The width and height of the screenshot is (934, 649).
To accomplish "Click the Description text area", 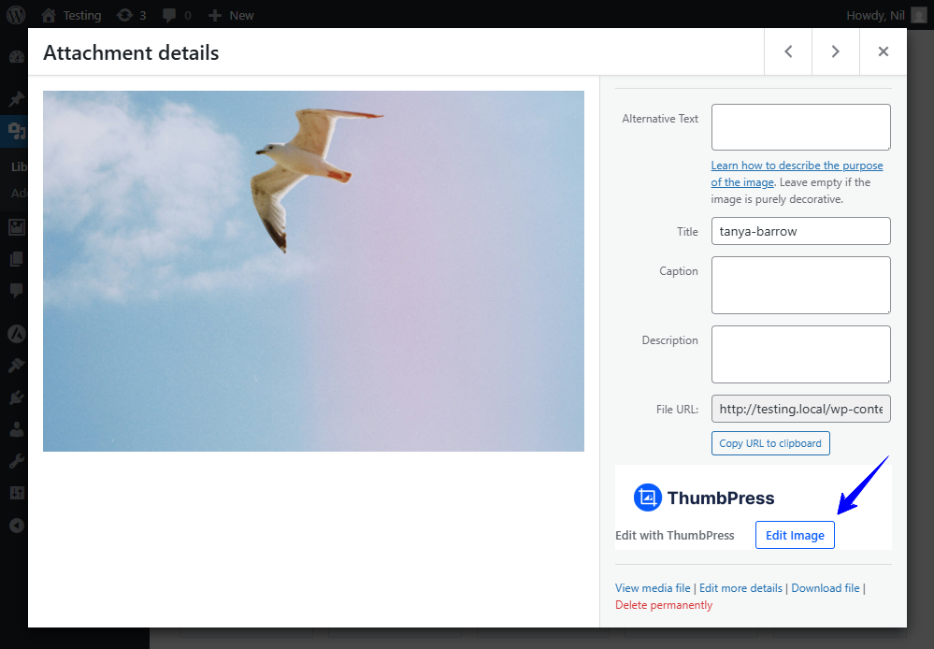I will pyautogui.click(x=800, y=354).
